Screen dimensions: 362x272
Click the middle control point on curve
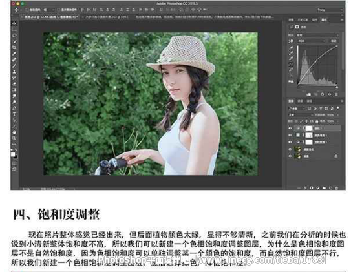(315, 62)
